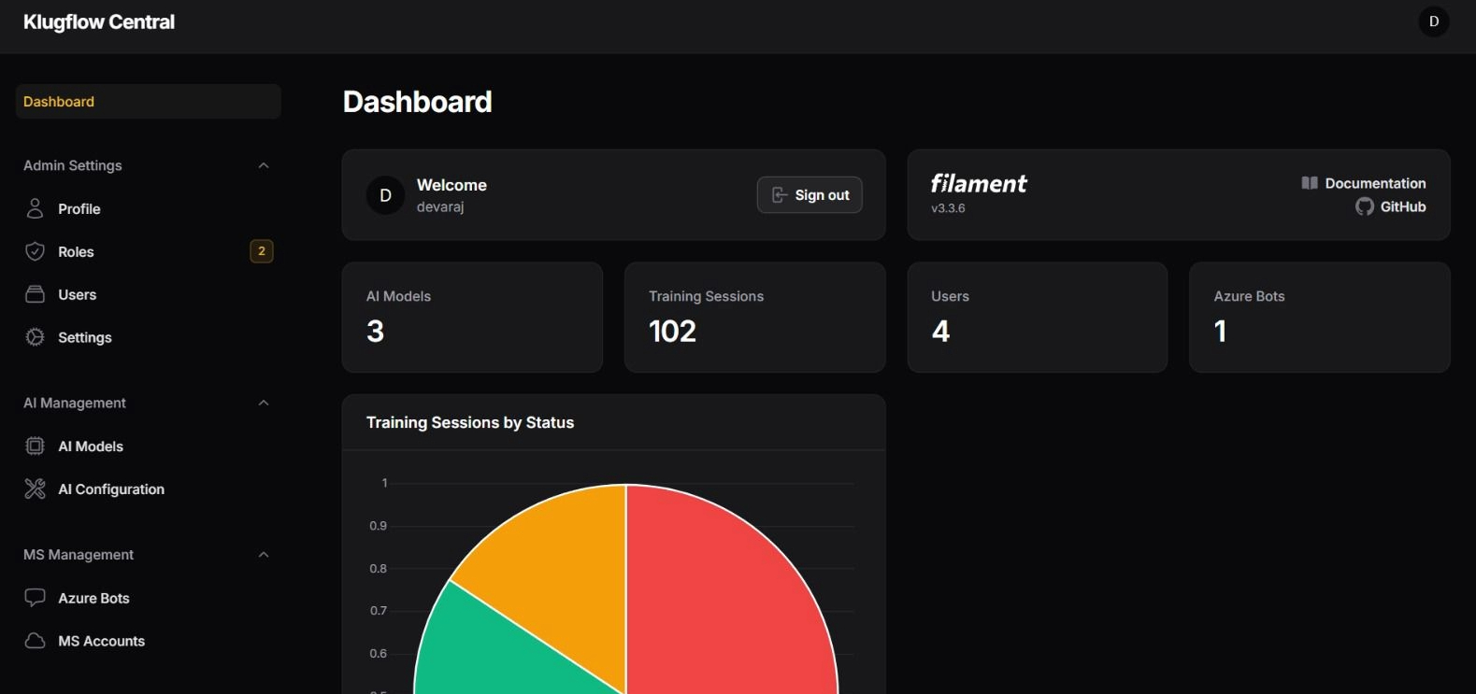Screen dimensions: 1476x694
Task: Click the Sign out button
Action: coord(810,194)
